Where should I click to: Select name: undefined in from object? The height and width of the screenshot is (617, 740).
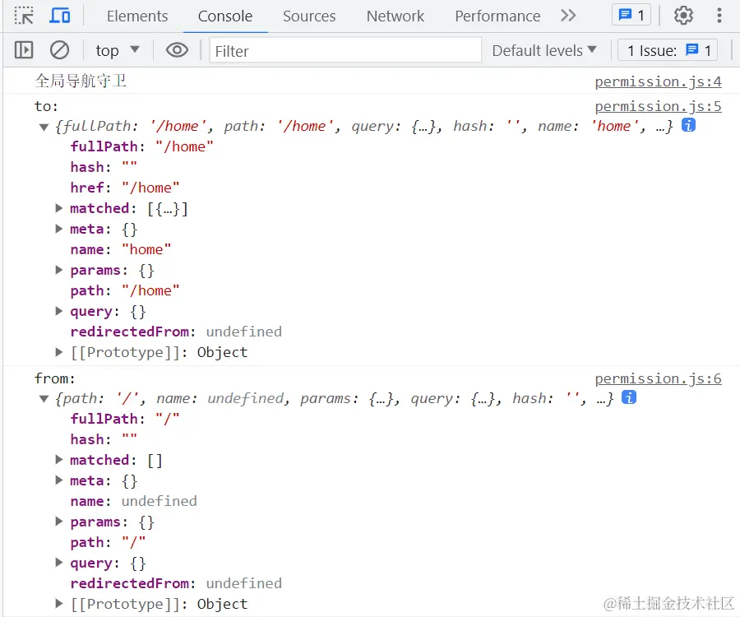[133, 501]
